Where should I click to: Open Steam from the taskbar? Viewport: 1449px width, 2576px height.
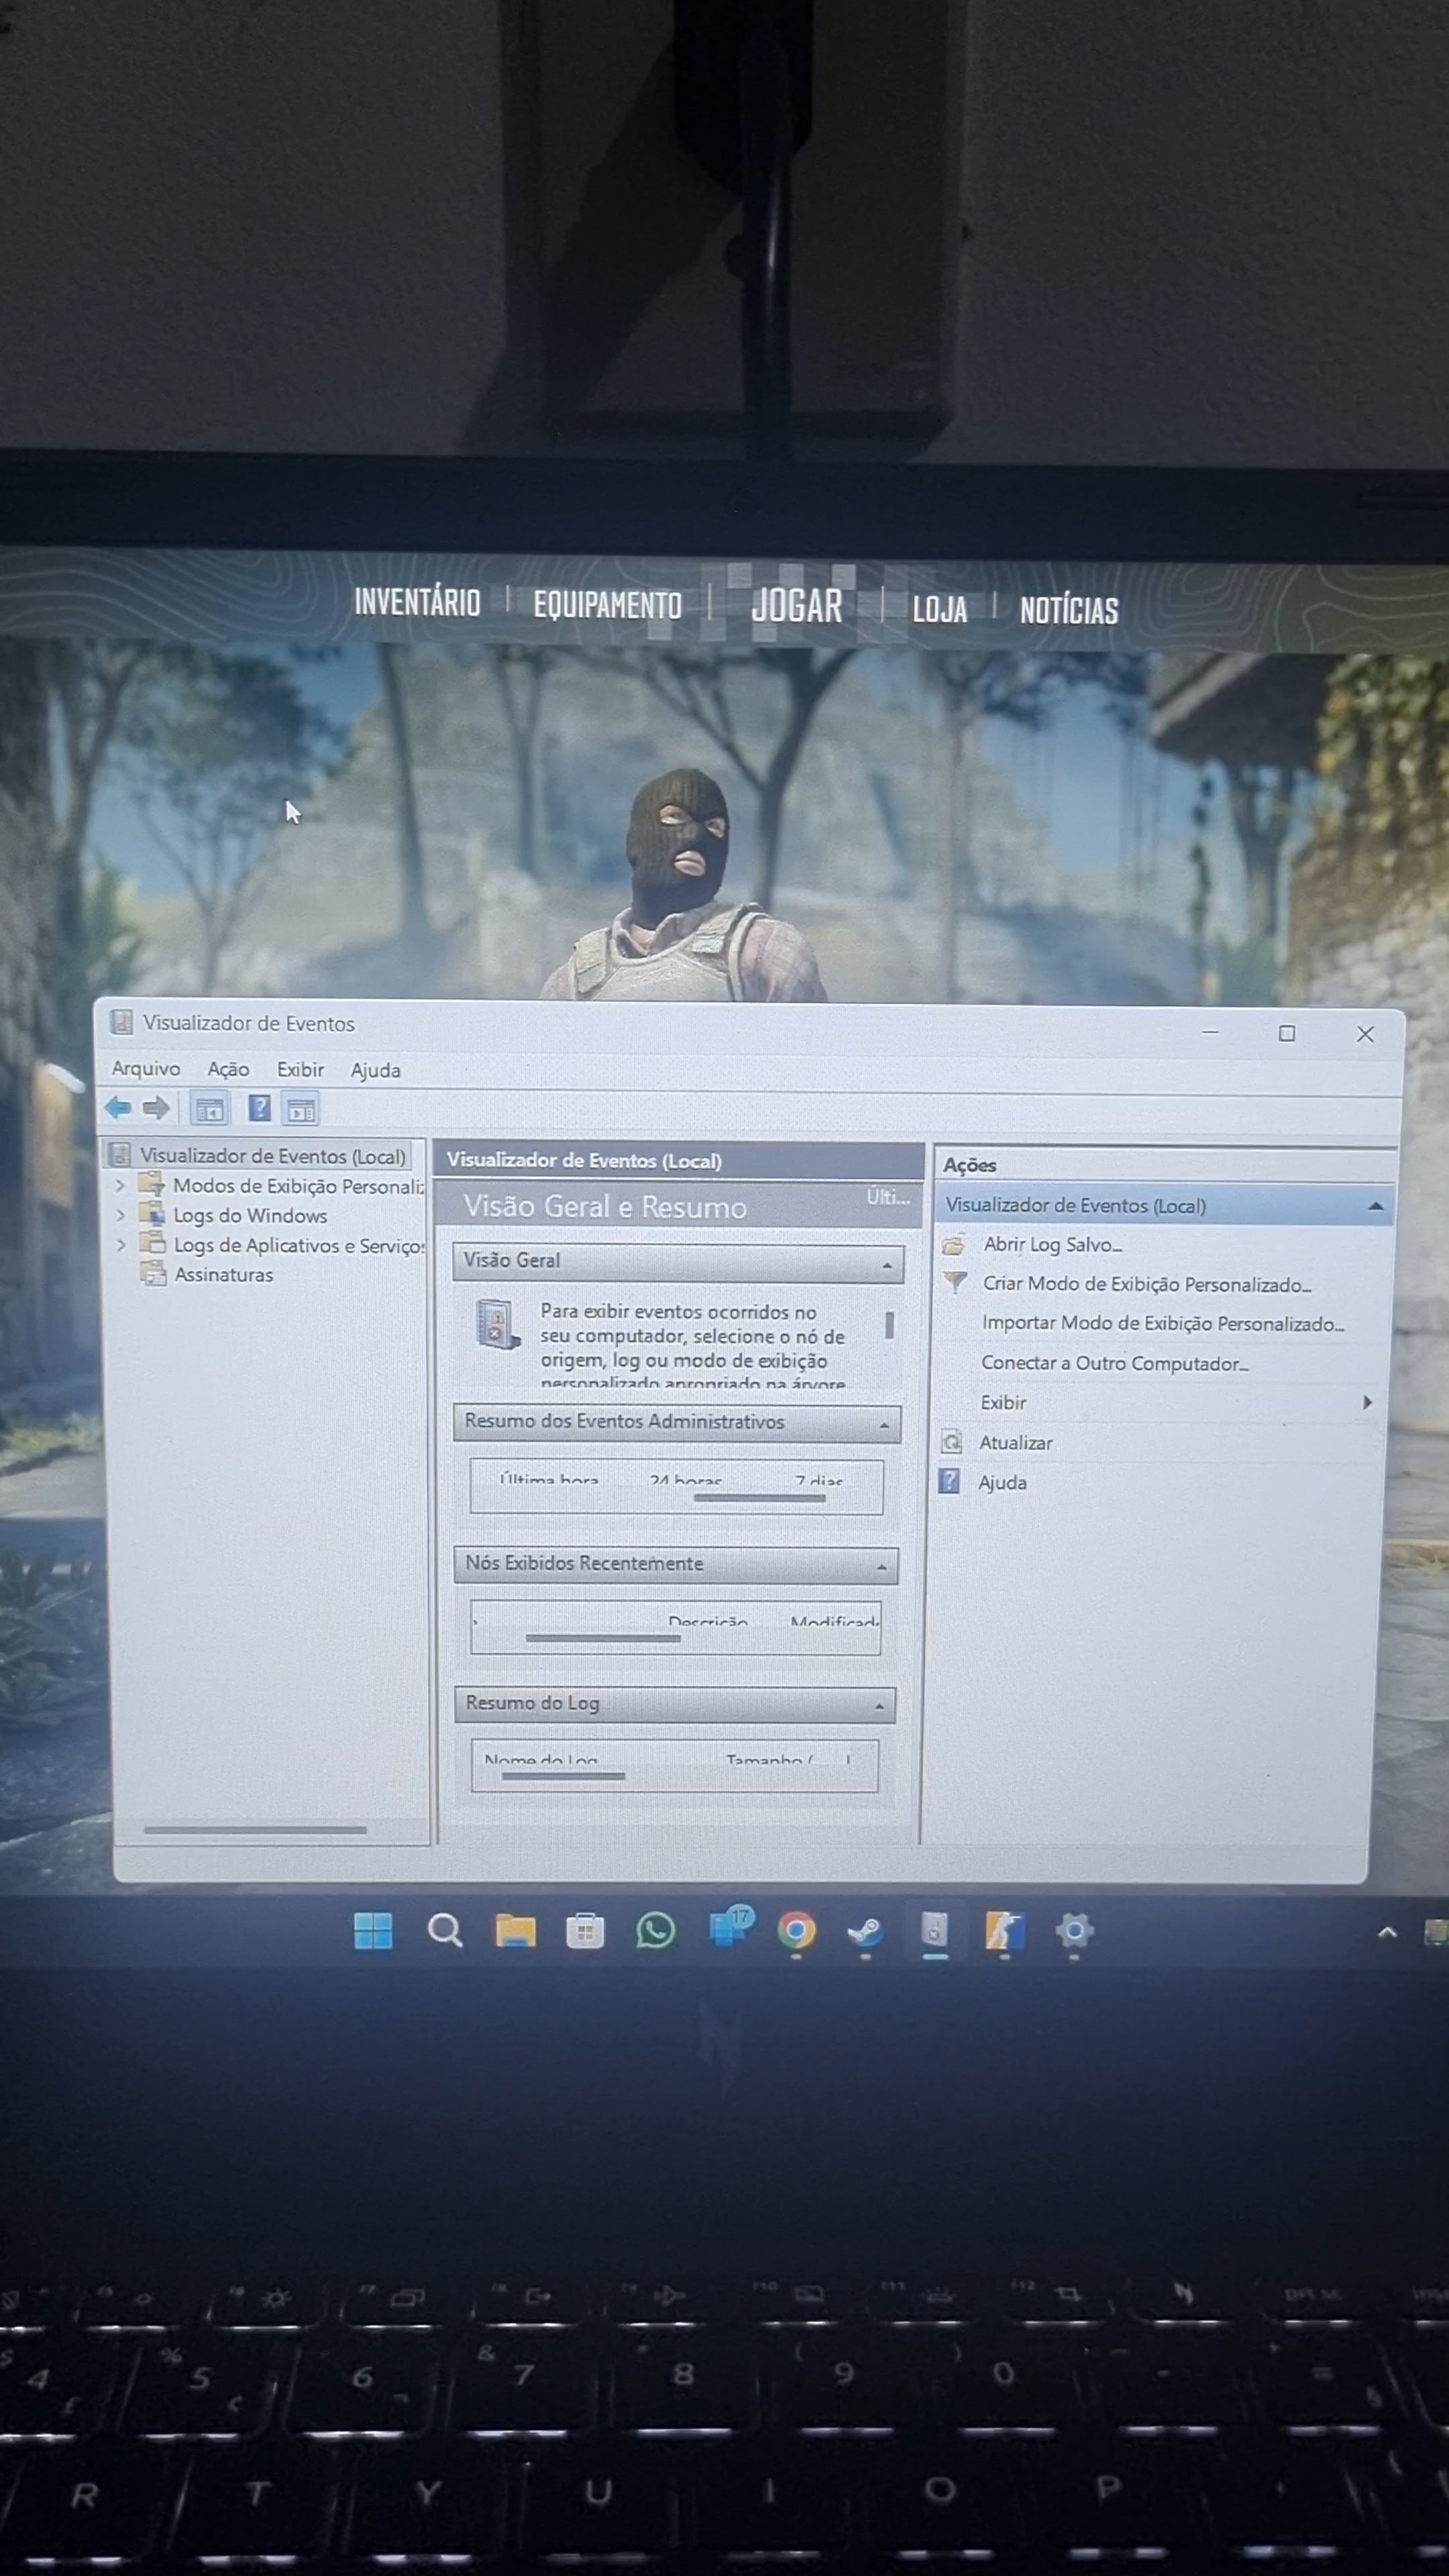coord(865,1931)
